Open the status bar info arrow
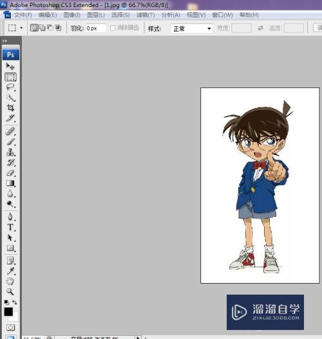This screenshot has width=322, height=339. [x=138, y=337]
